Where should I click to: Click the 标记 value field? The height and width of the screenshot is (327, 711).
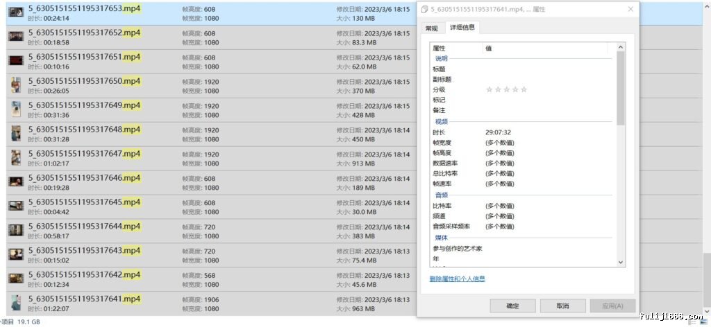(x=548, y=100)
